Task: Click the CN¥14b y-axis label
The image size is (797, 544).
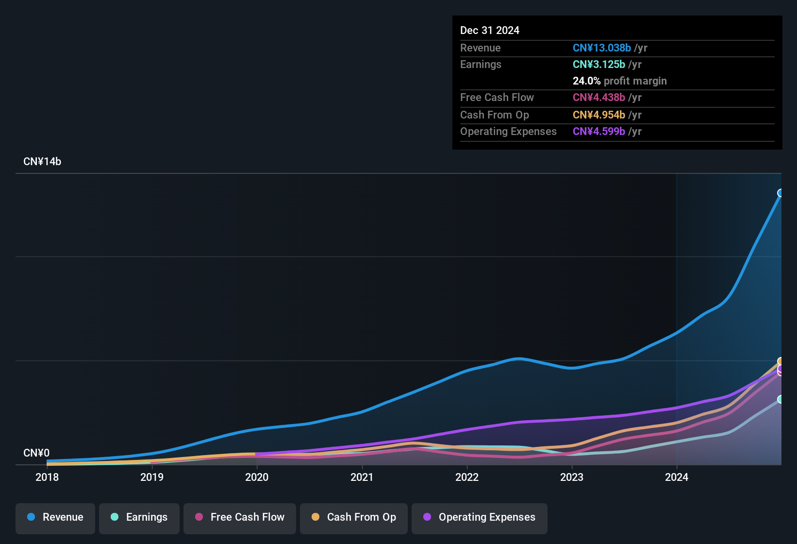Action: (42, 162)
